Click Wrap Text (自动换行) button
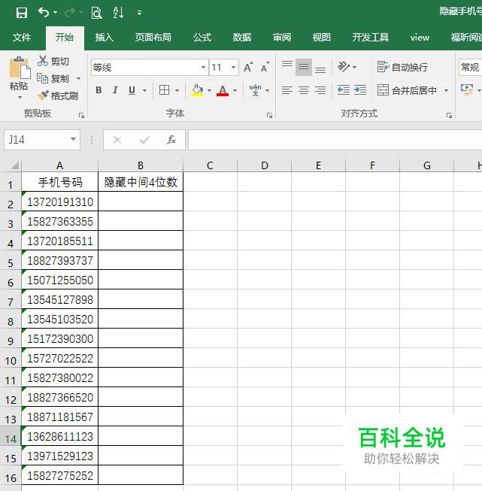Screen dimensions: 482x491 [x=402, y=67]
